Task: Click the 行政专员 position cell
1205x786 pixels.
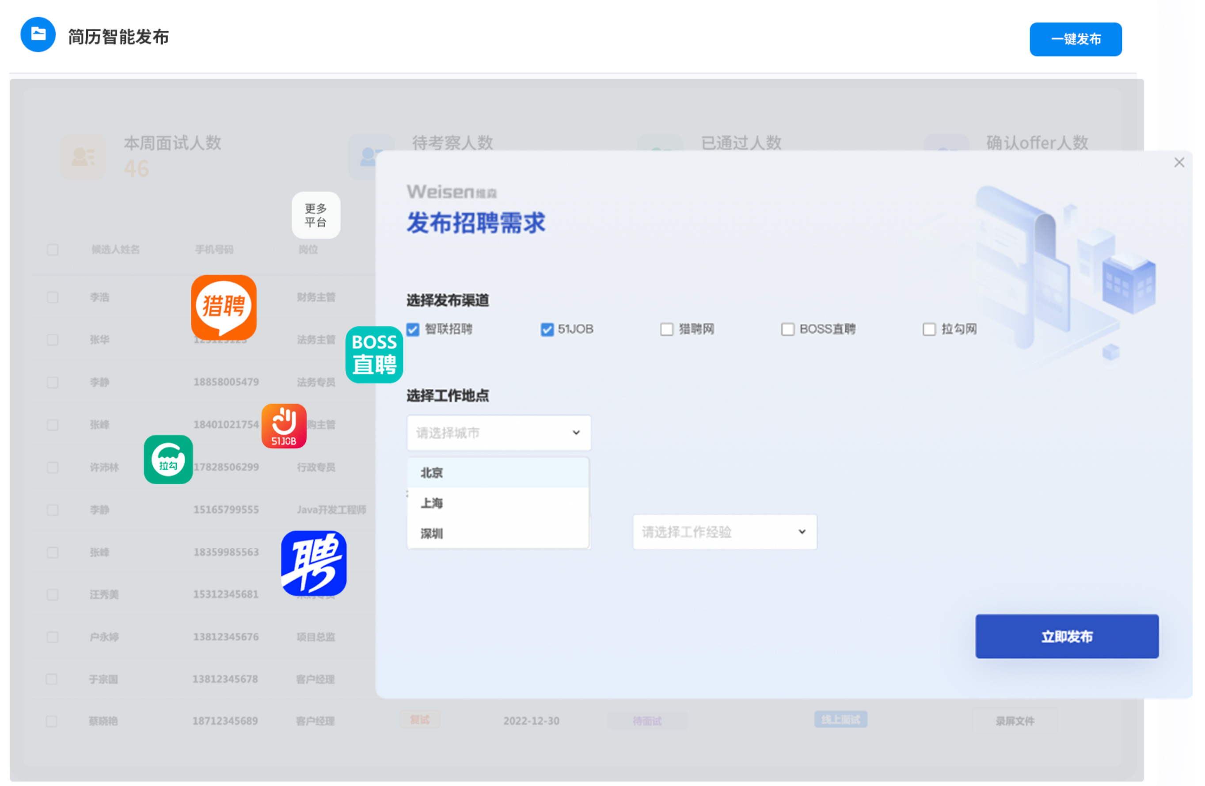Action: pyautogui.click(x=316, y=467)
